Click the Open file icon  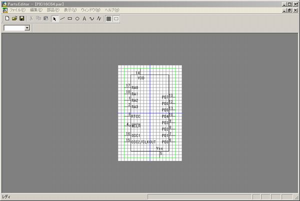[14, 18]
